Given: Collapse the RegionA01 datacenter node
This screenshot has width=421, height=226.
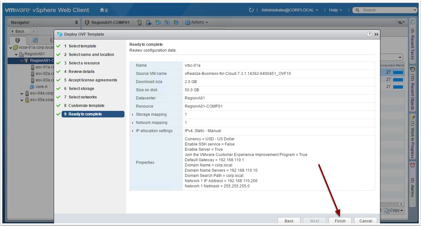Looking at the screenshot, I should [x=16, y=54].
